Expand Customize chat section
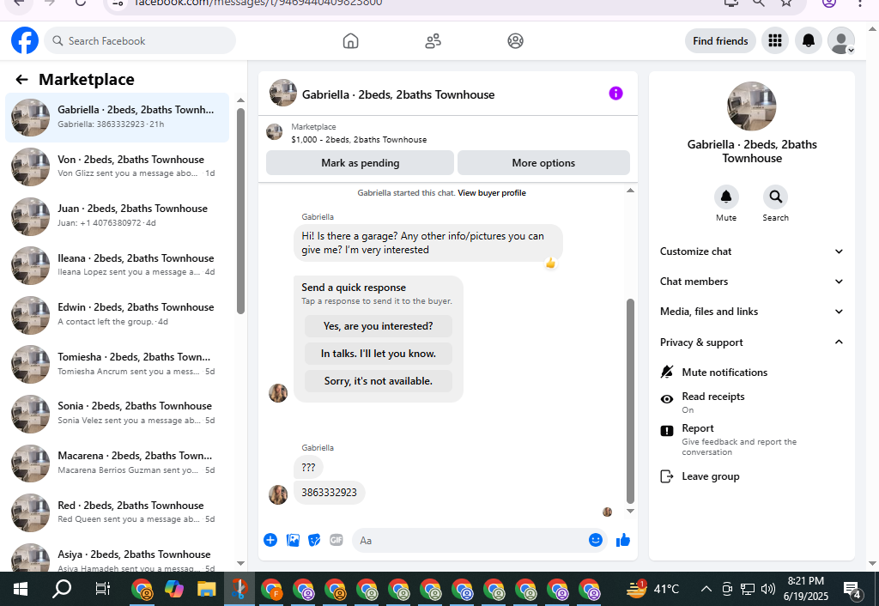The image size is (879, 606). pyautogui.click(x=751, y=251)
